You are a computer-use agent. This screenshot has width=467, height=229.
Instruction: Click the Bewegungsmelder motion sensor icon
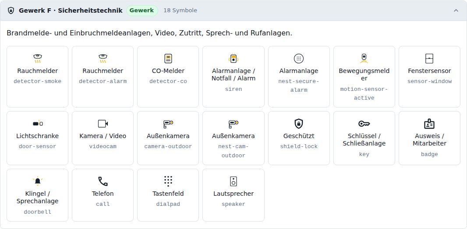[364, 59]
